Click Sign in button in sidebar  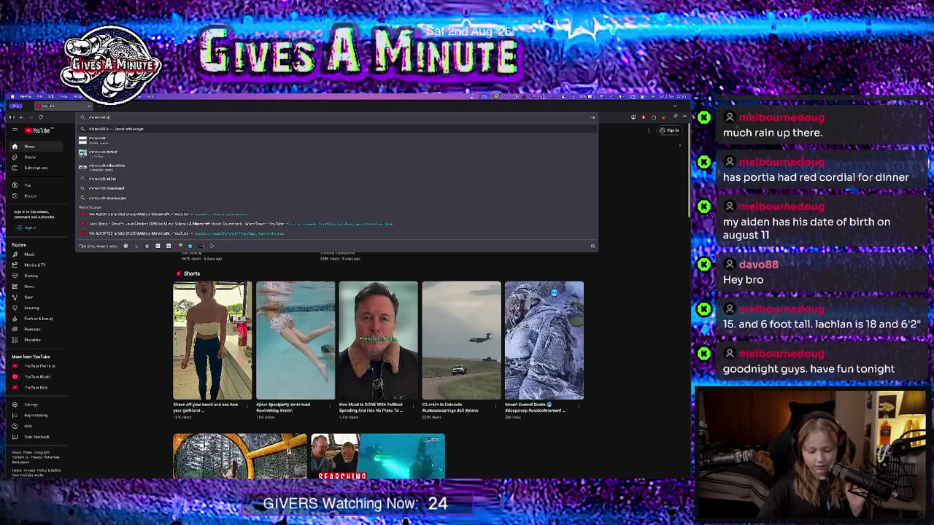point(27,227)
